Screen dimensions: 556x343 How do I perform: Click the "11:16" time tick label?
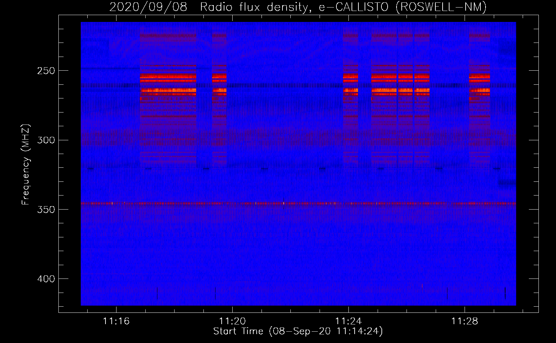116,321
